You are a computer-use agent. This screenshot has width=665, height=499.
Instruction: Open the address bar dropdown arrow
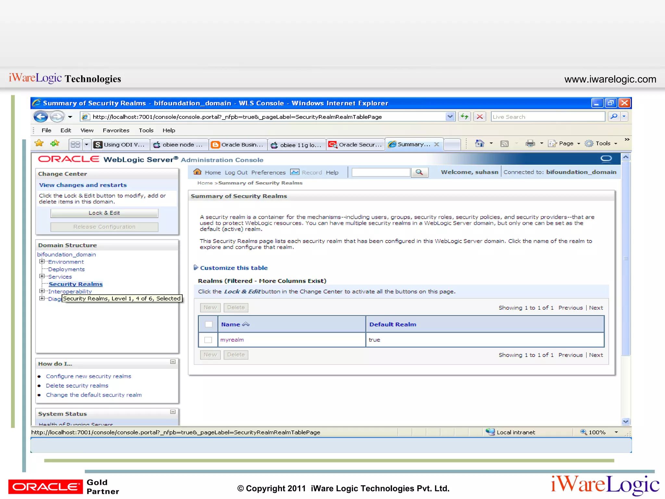[x=450, y=117]
